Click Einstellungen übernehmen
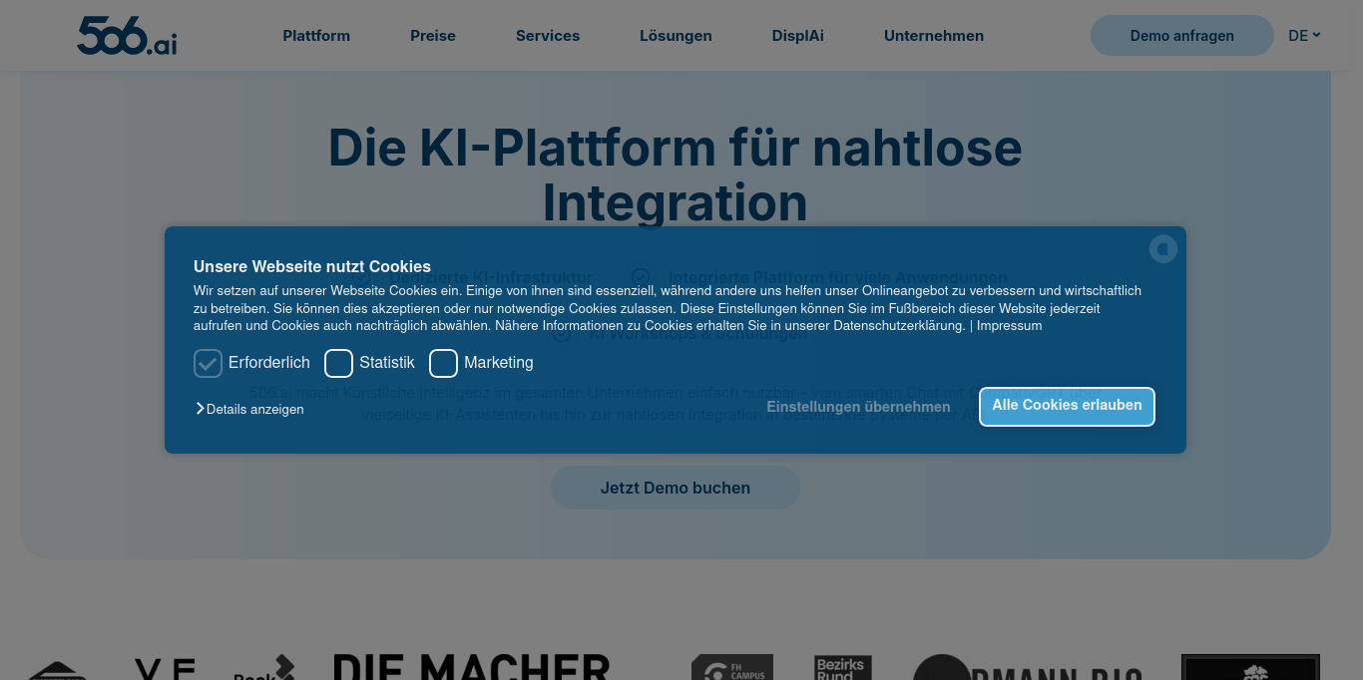This screenshot has height=680, width=1363. [858, 407]
